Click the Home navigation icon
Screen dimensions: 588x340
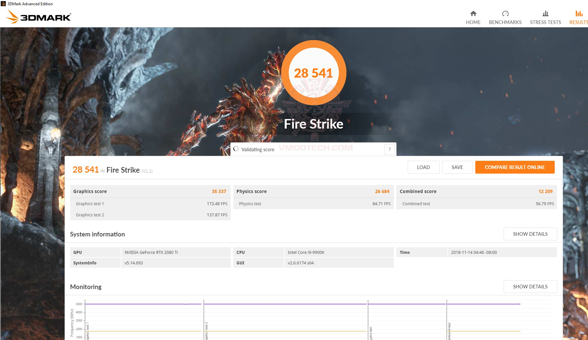[473, 14]
